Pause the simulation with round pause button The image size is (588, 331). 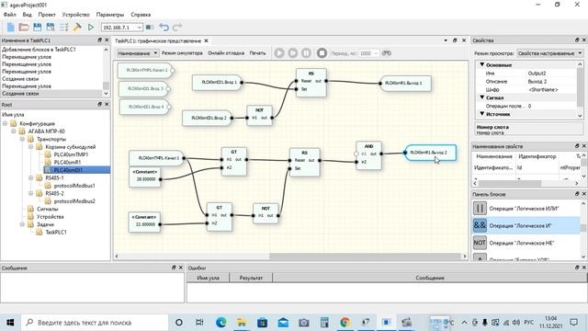coord(306,53)
